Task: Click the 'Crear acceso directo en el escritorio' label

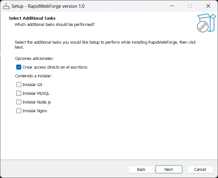Action: 55,67
